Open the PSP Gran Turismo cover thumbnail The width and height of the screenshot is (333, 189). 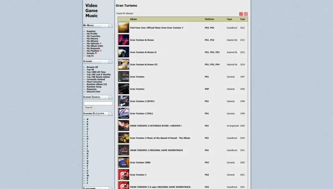point(124,89)
